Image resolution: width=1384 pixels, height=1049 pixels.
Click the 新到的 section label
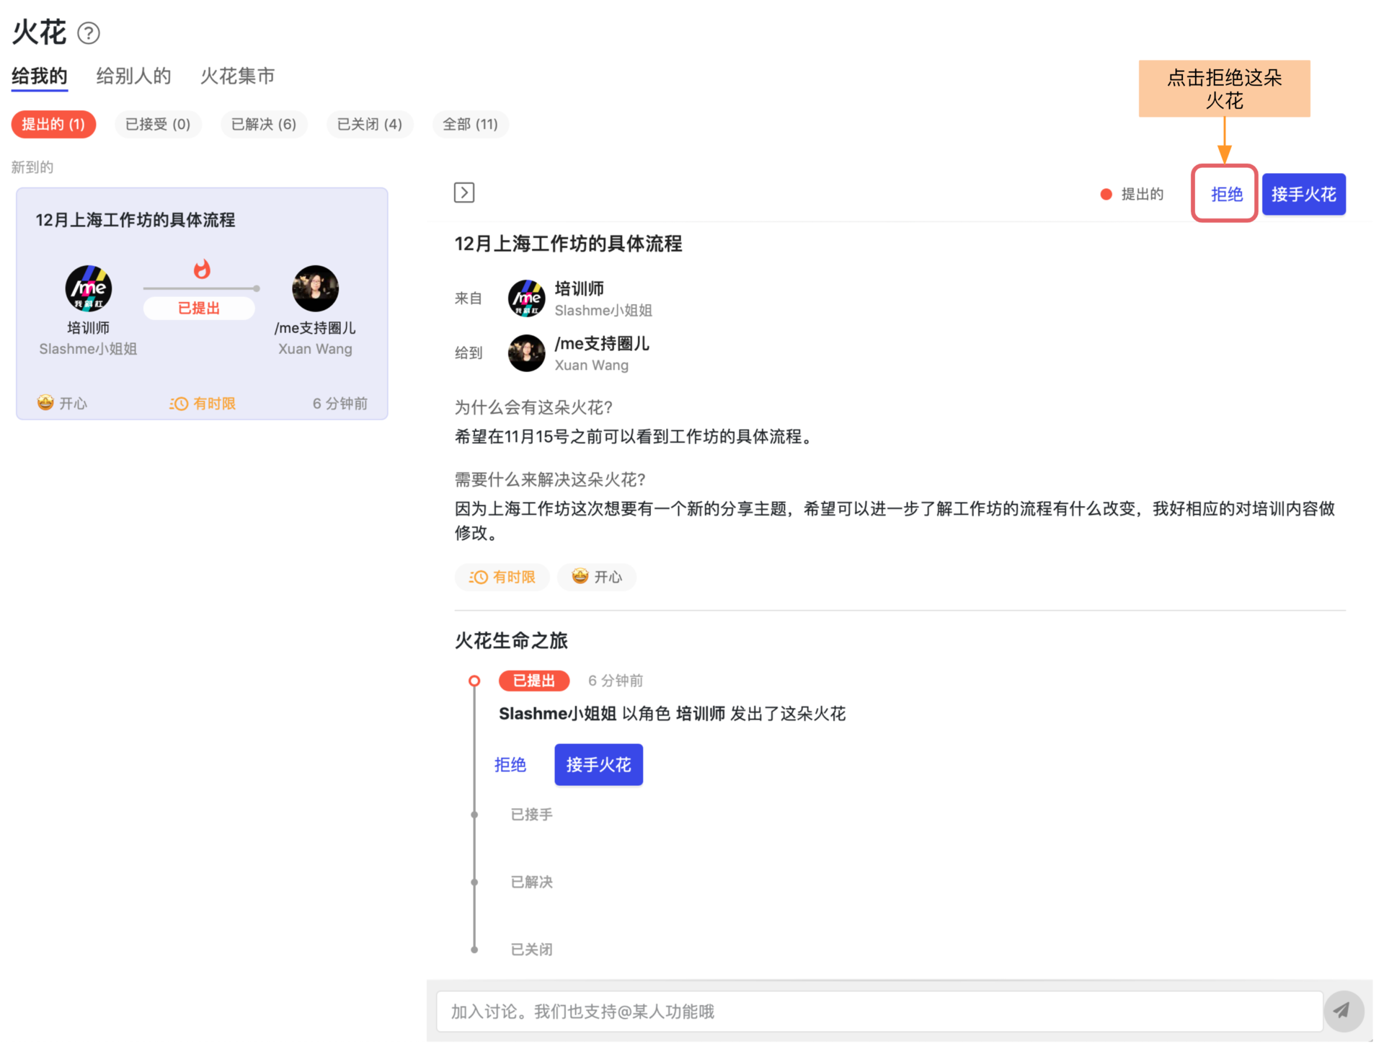click(32, 167)
